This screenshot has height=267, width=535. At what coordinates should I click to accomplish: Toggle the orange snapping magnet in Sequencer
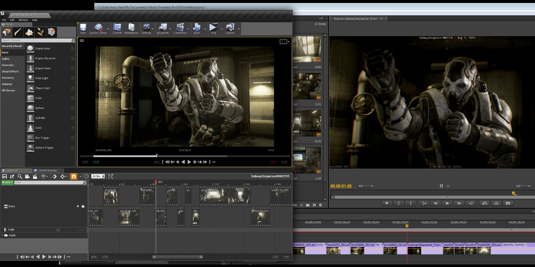click(x=74, y=176)
